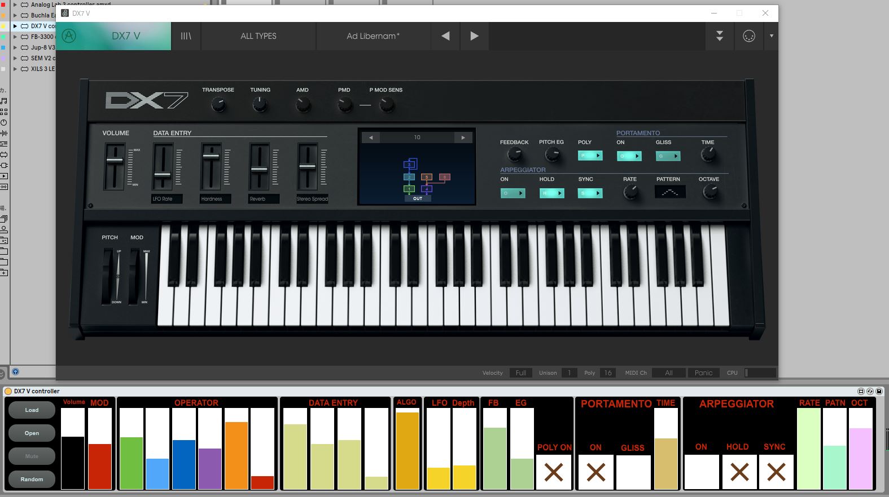889x497 pixels.
Task: Toggle POLY ON checkbox in controller
Action: pyautogui.click(x=553, y=472)
